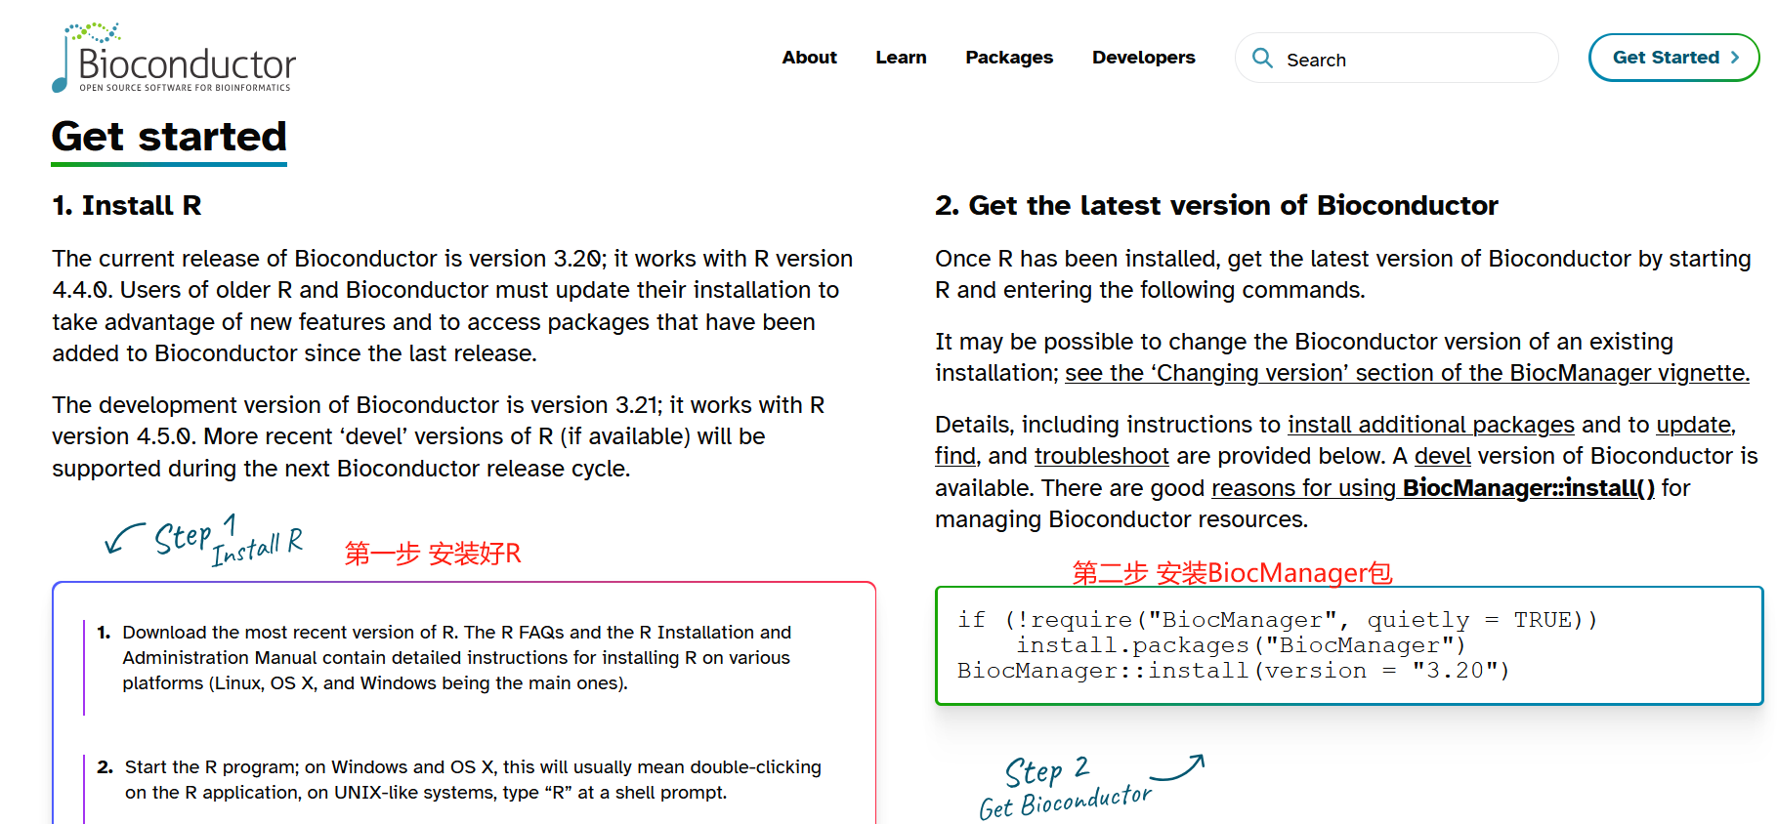Click the 'Start the R program' step text
The height and width of the screenshot is (824, 1777).
tap(473, 780)
